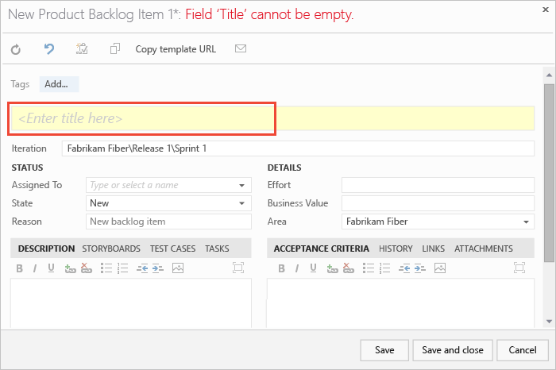
Task: Decrease indent in Description editor
Action: [x=142, y=268]
